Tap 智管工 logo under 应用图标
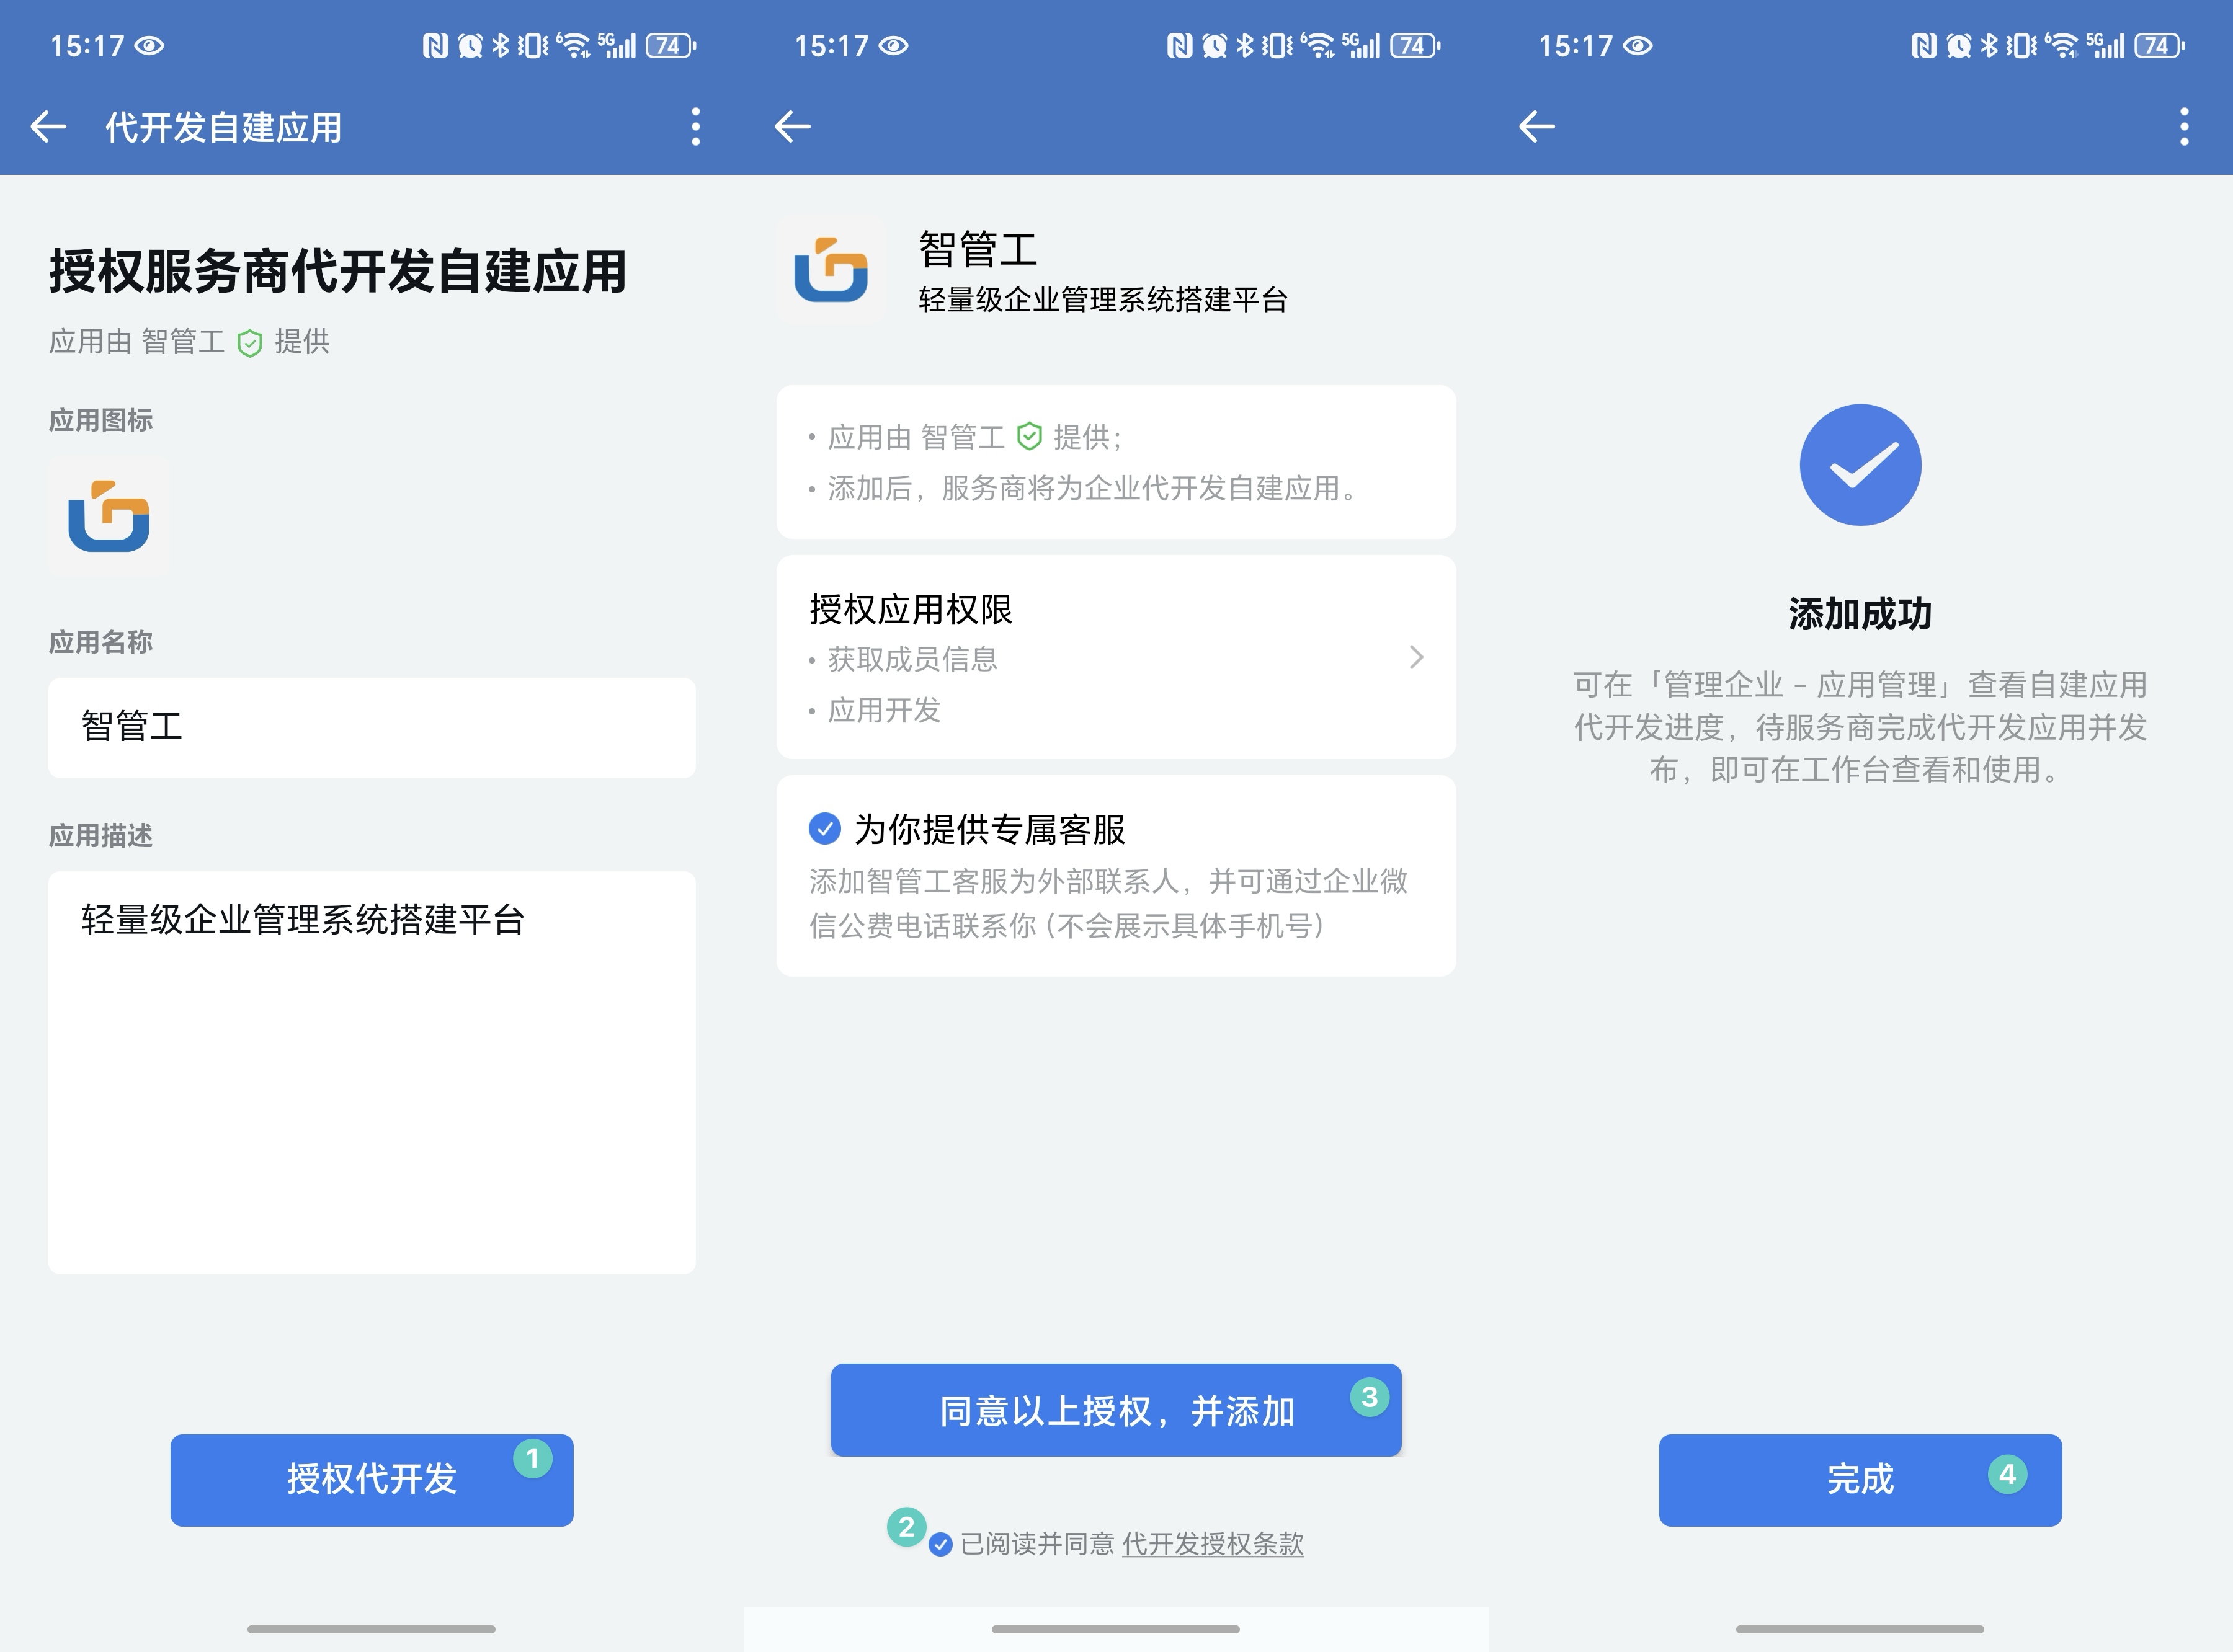This screenshot has height=1652, width=2233. tap(108, 516)
